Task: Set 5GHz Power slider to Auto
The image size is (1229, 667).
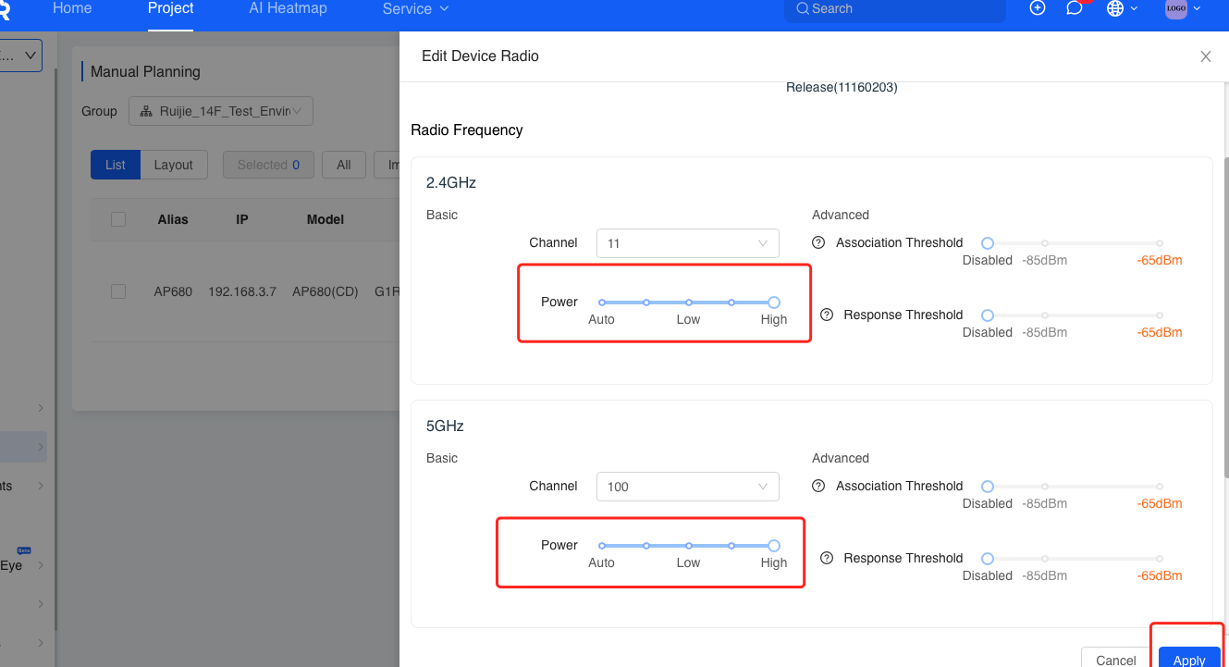Action: point(602,546)
